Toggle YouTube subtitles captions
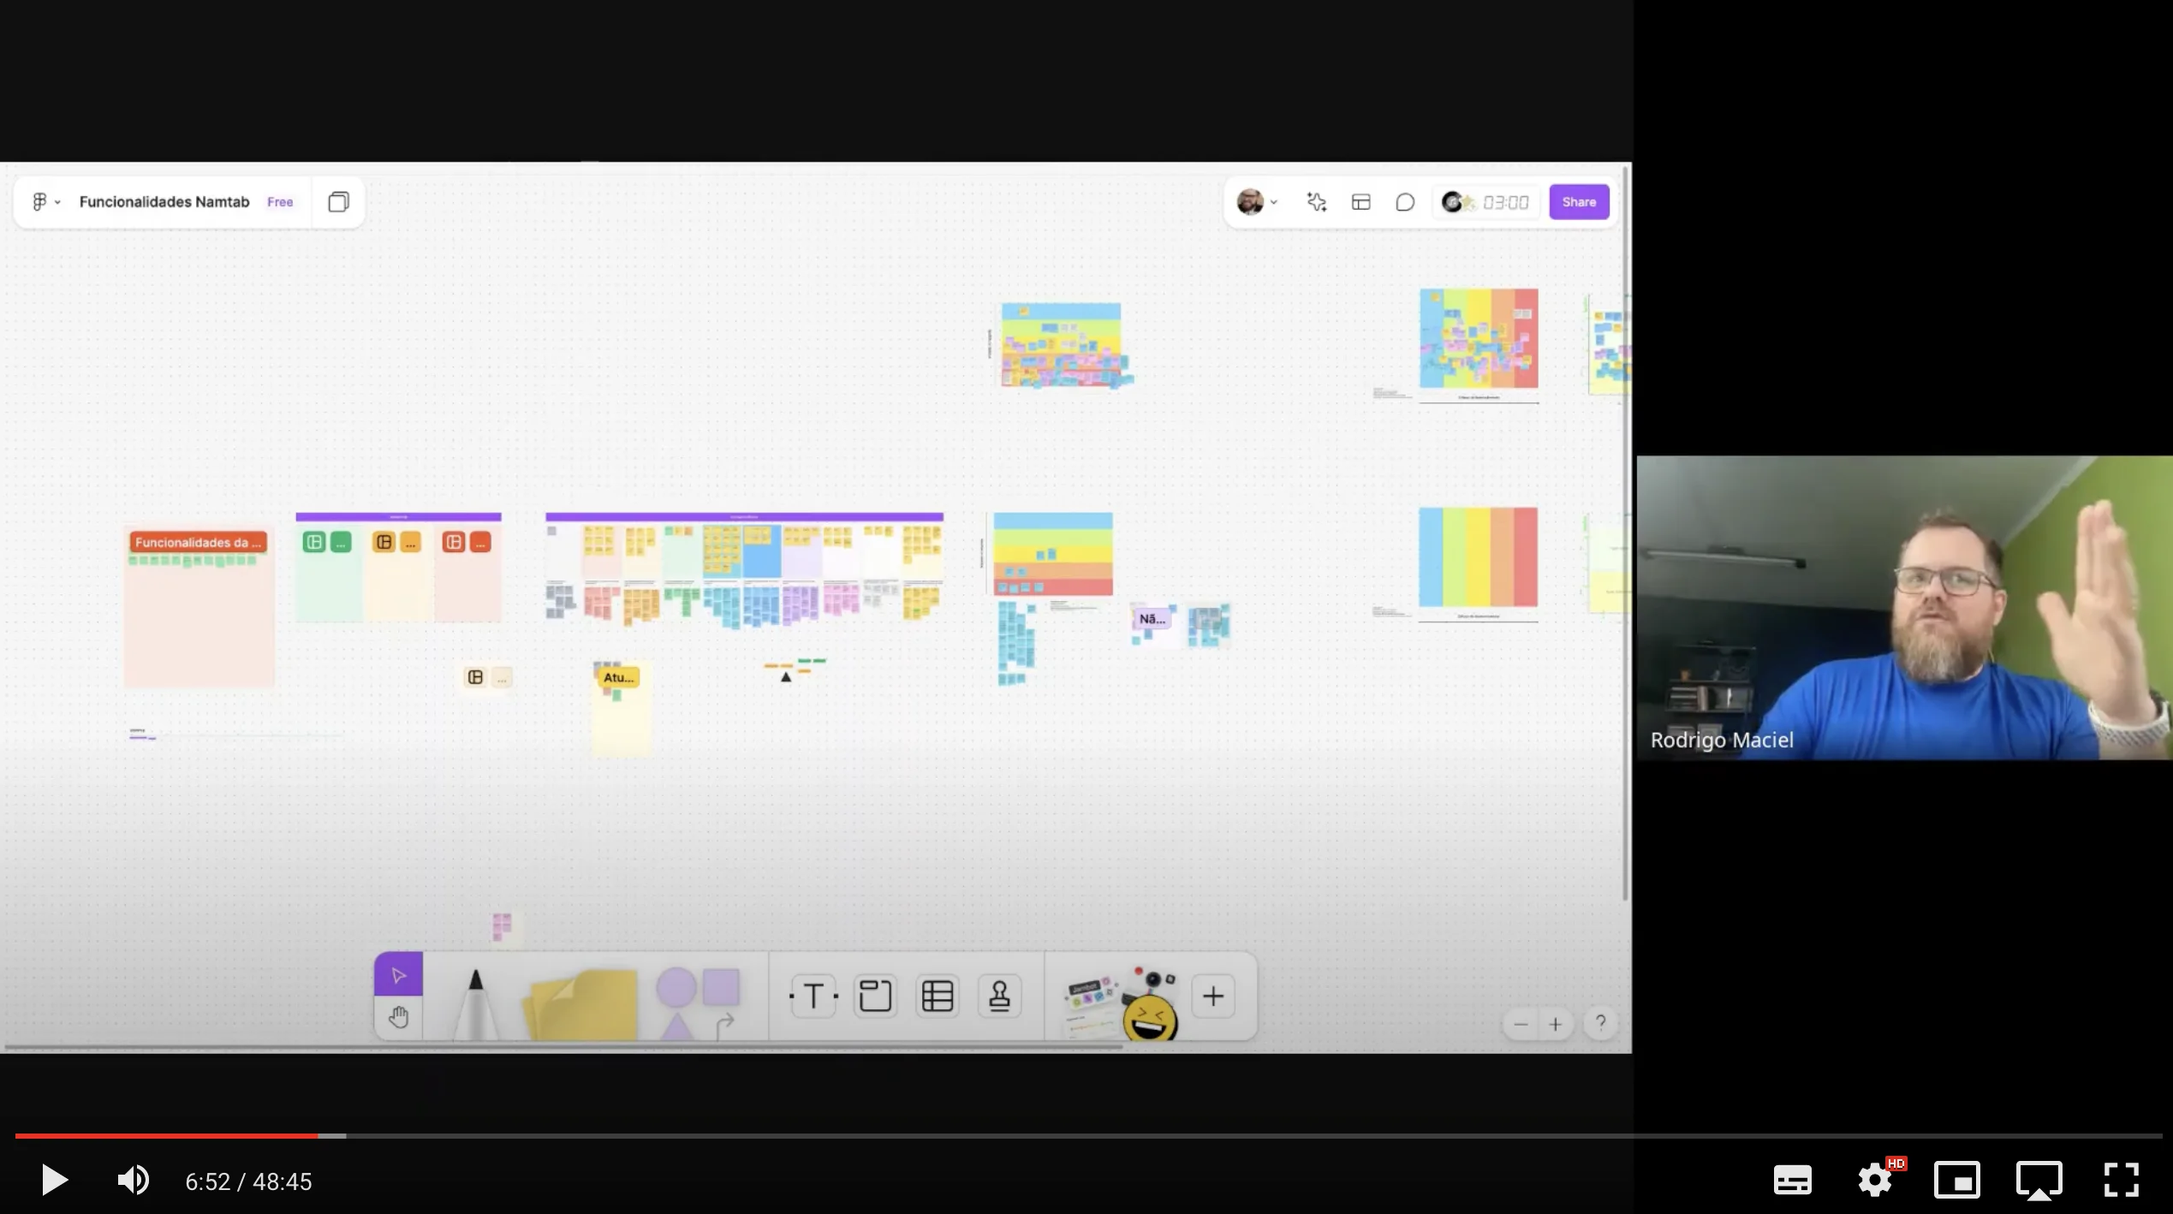 [x=1792, y=1180]
